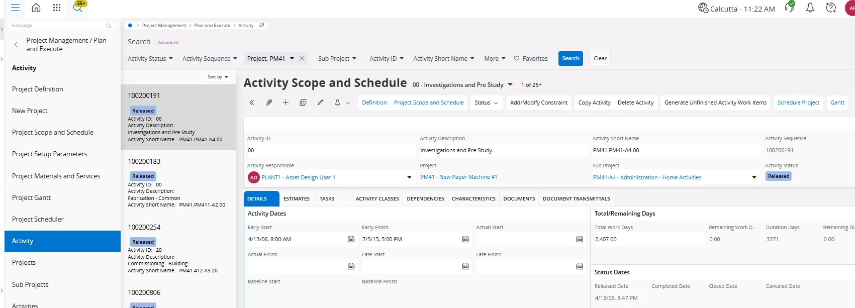
Task: Click the globe time zone icon
Action: [703, 8]
